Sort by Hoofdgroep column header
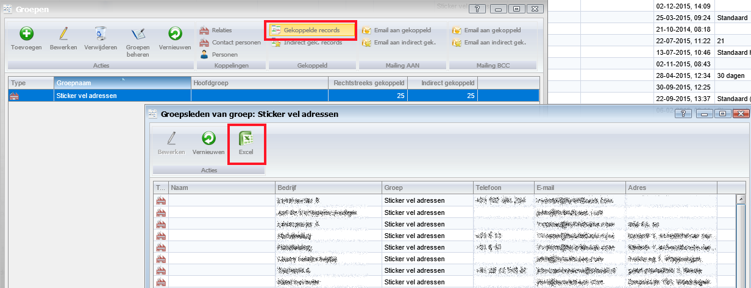This screenshot has width=751, height=288. 259,82
